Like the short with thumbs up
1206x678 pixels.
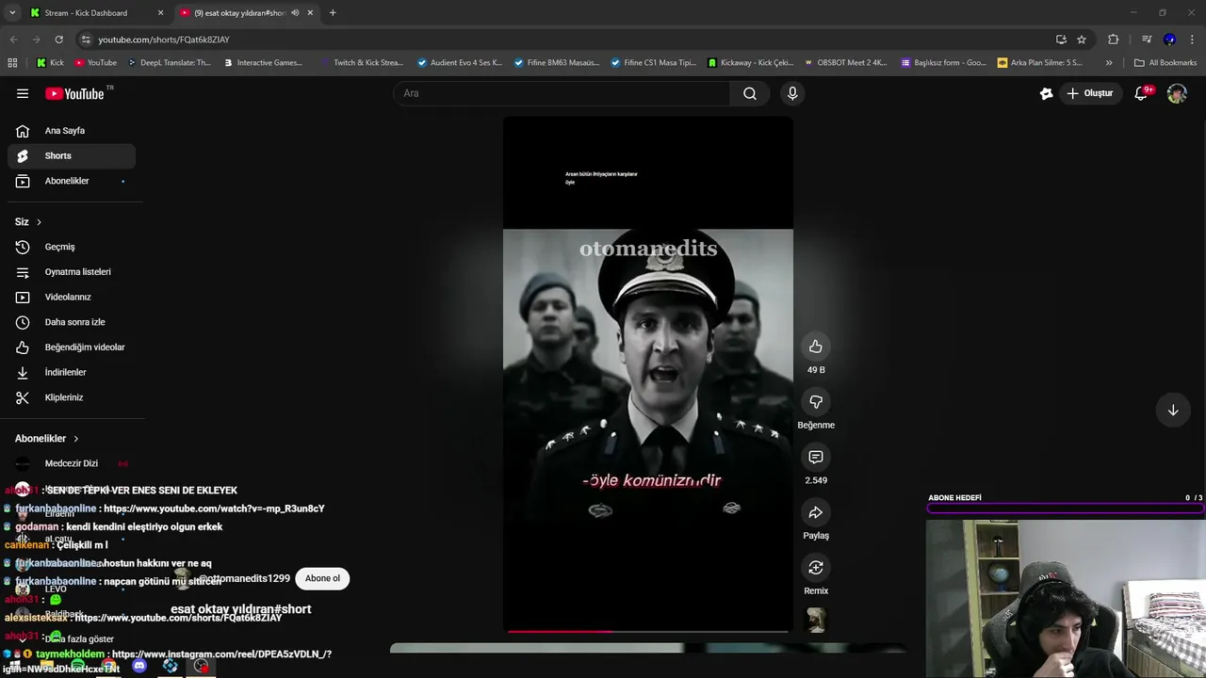pyautogui.click(x=816, y=347)
